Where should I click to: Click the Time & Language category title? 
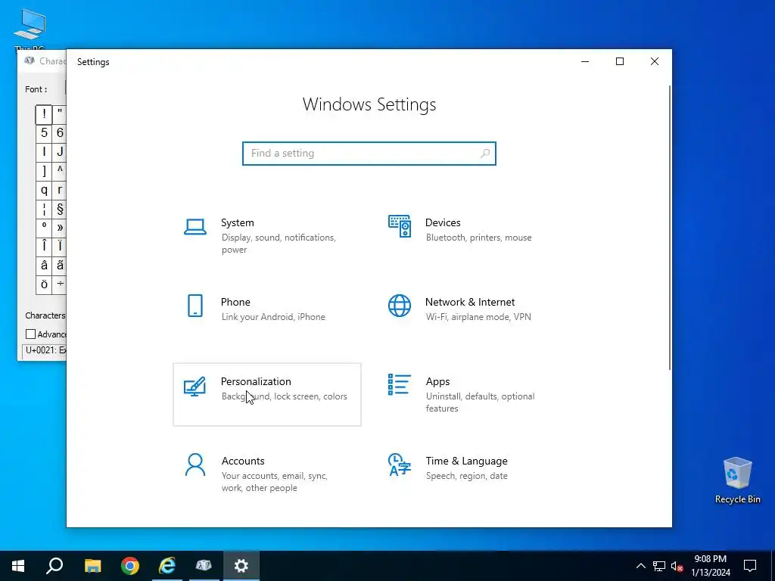coord(466,461)
